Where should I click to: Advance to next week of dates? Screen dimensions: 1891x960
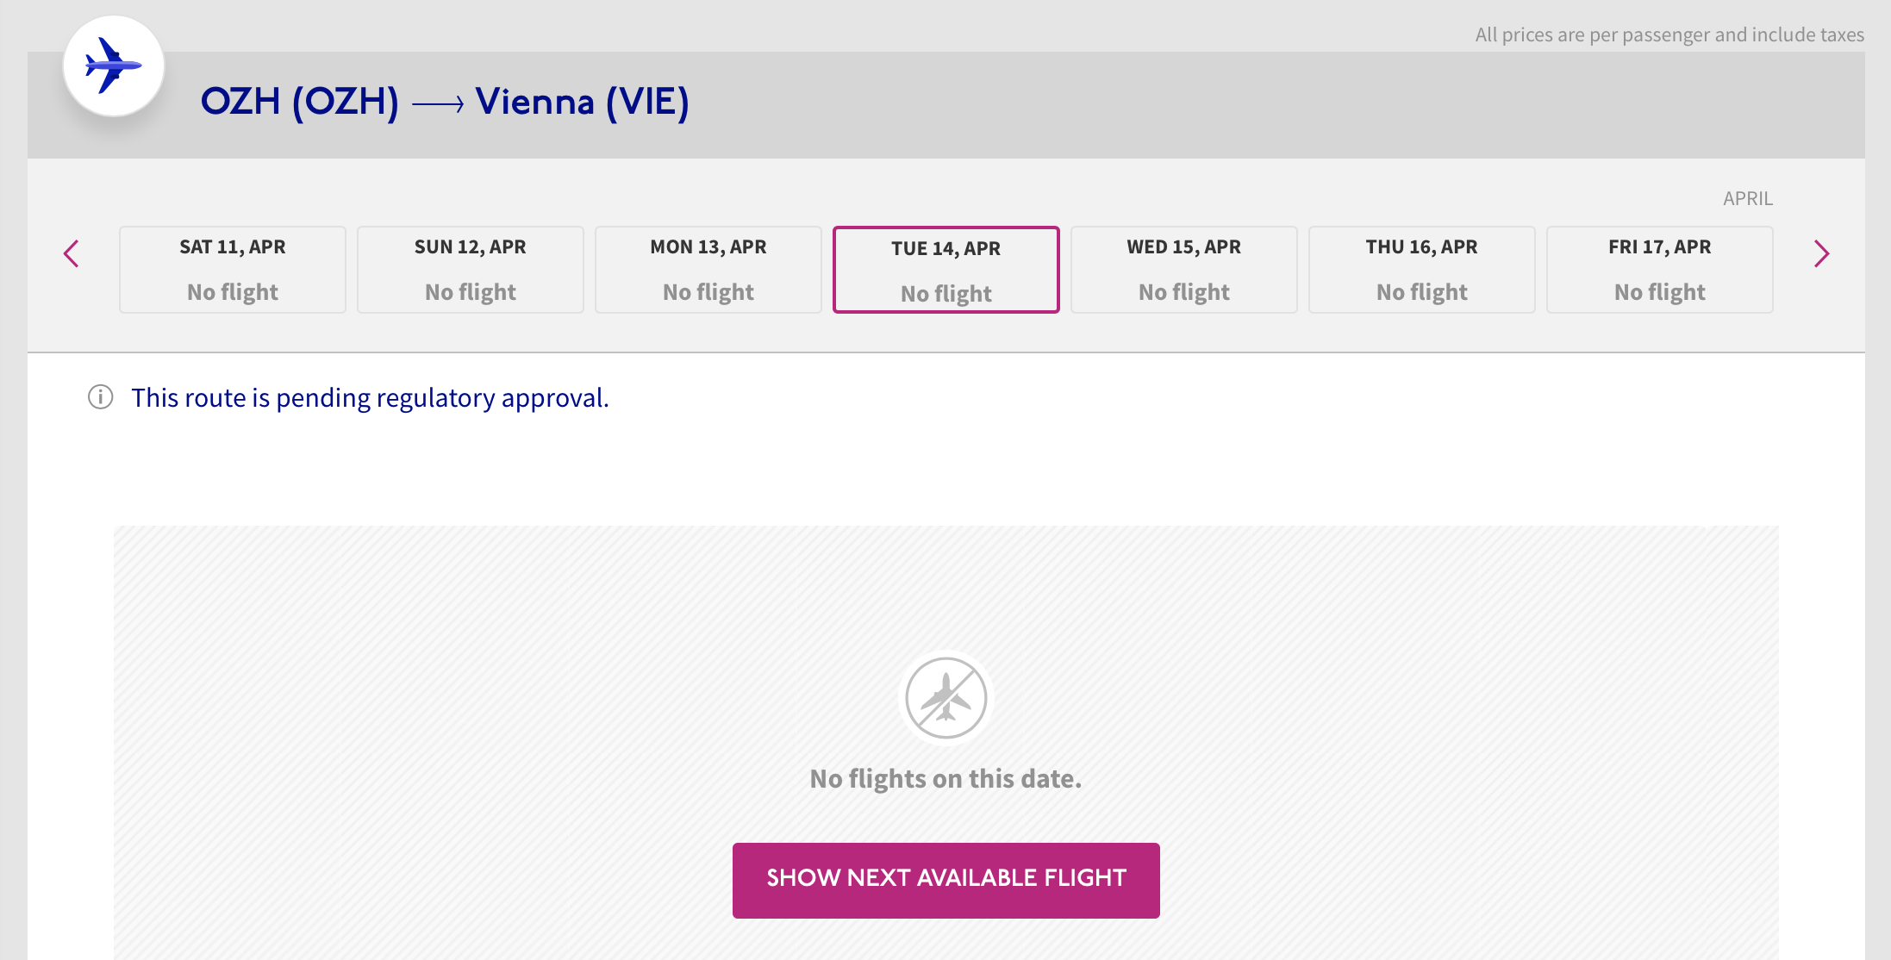(1820, 254)
